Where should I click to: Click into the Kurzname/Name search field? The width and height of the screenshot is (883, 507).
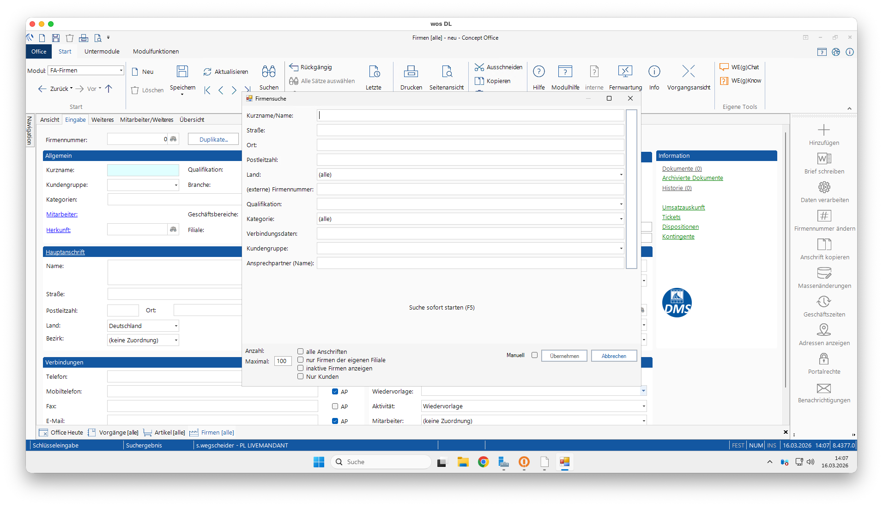tap(470, 116)
